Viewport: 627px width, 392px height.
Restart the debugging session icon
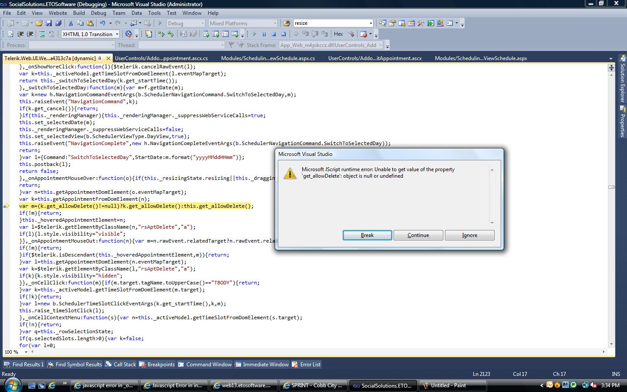283,34
